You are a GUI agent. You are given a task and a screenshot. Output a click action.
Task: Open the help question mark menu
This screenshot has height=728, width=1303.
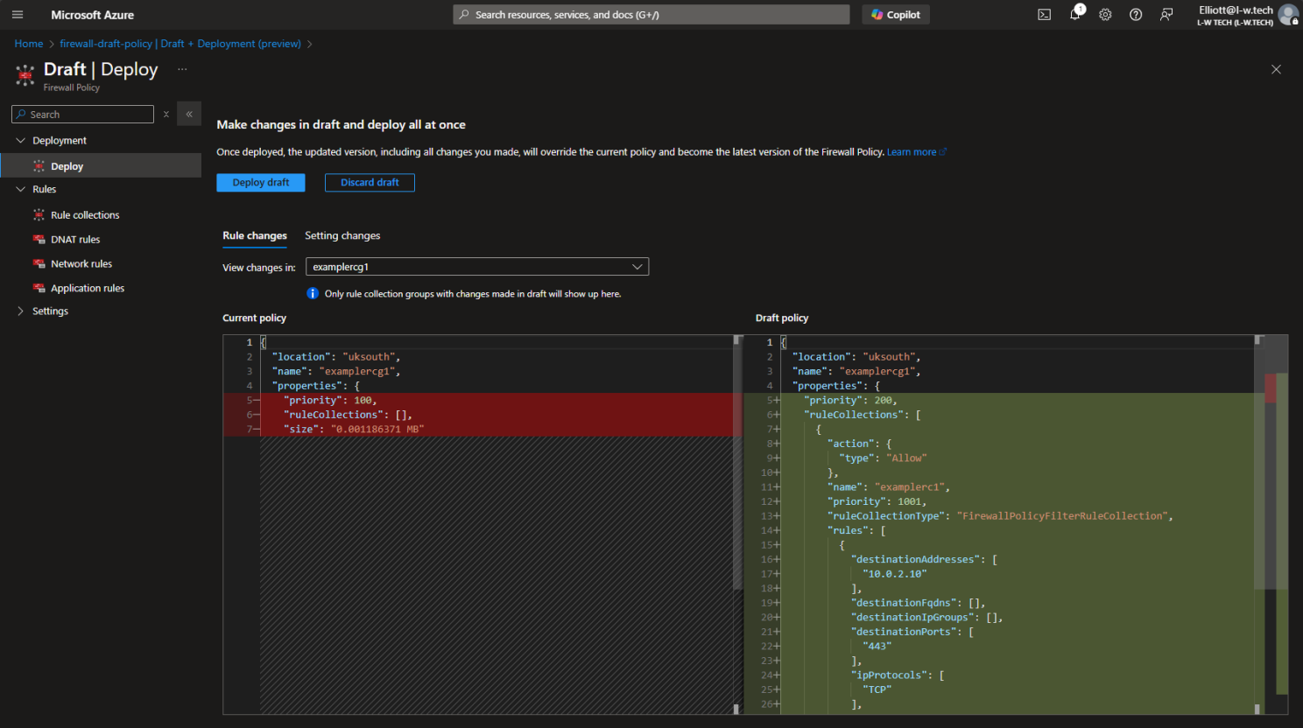click(1136, 15)
